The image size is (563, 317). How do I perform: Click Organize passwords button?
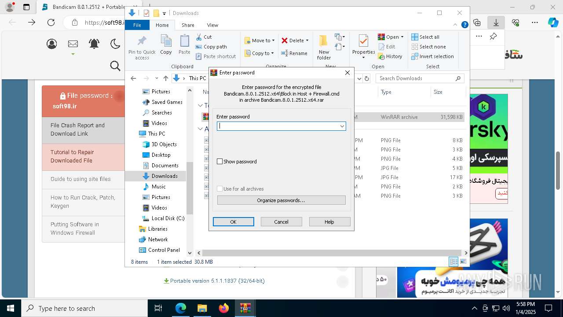point(281,200)
